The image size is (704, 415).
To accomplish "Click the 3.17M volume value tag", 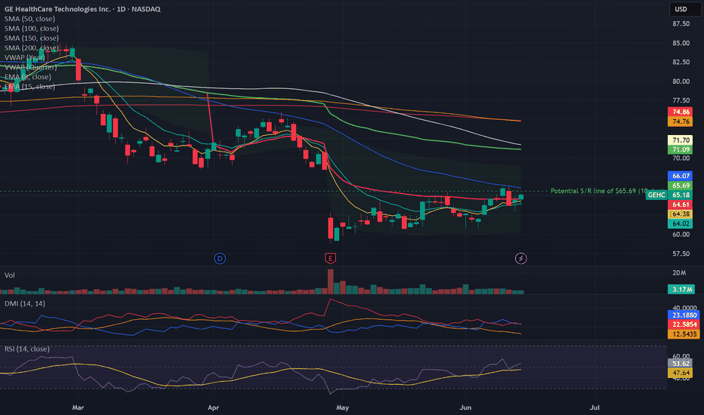I will click(x=681, y=290).
